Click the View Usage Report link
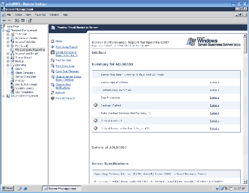Screen dimensions: 249x193 tap(66, 47)
